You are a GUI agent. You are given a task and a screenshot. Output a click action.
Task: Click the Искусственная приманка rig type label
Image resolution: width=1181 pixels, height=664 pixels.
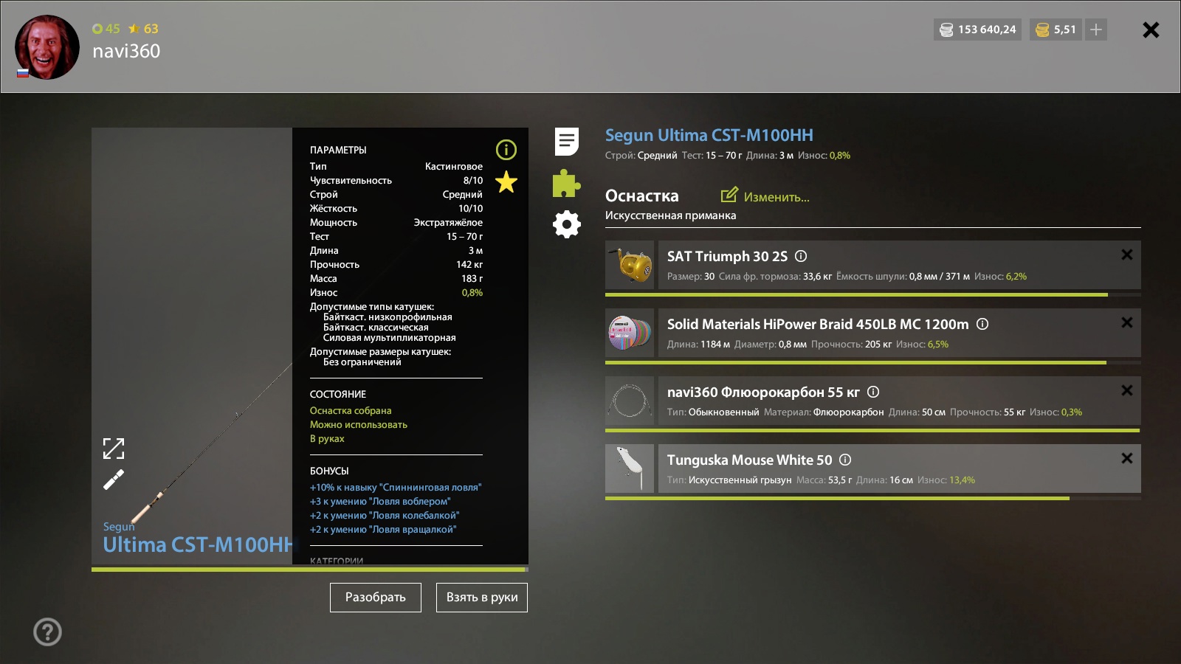tap(670, 215)
